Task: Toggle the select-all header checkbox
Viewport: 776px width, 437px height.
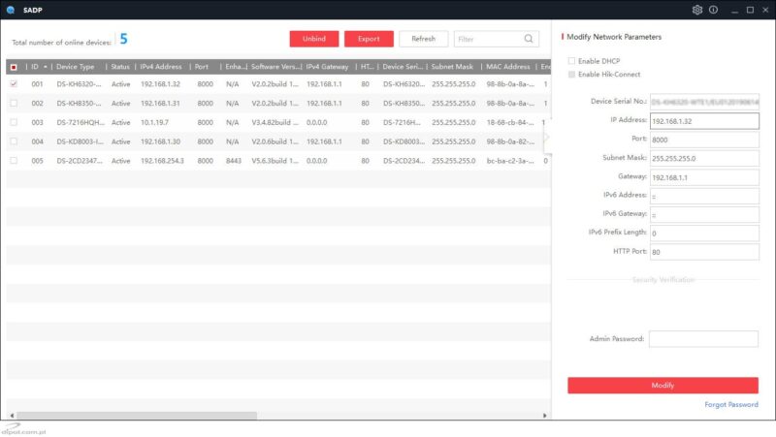Action: pos(14,67)
